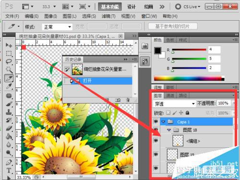
Task: Close the 绚烂抽象花朵矢量素材01.psd document tab
Action: [x=120, y=36]
